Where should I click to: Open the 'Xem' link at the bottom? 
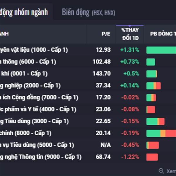pyautogui.click(x=171, y=171)
